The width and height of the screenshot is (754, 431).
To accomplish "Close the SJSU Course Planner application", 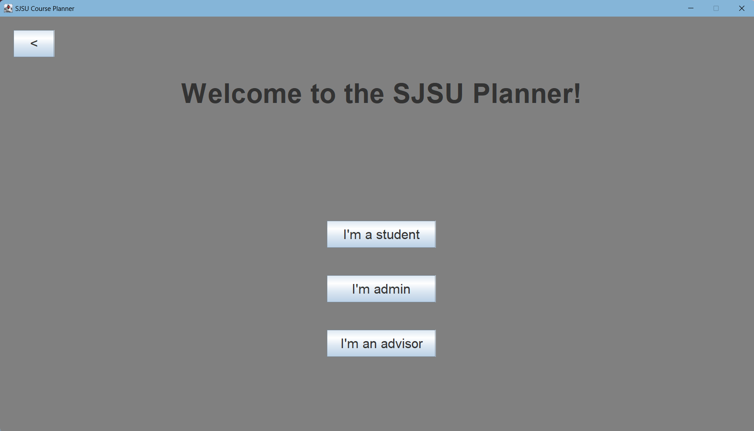I will tap(741, 8).
